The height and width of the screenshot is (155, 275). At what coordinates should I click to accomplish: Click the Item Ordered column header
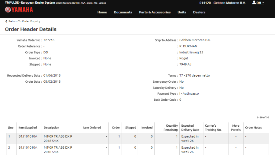point(92,128)
